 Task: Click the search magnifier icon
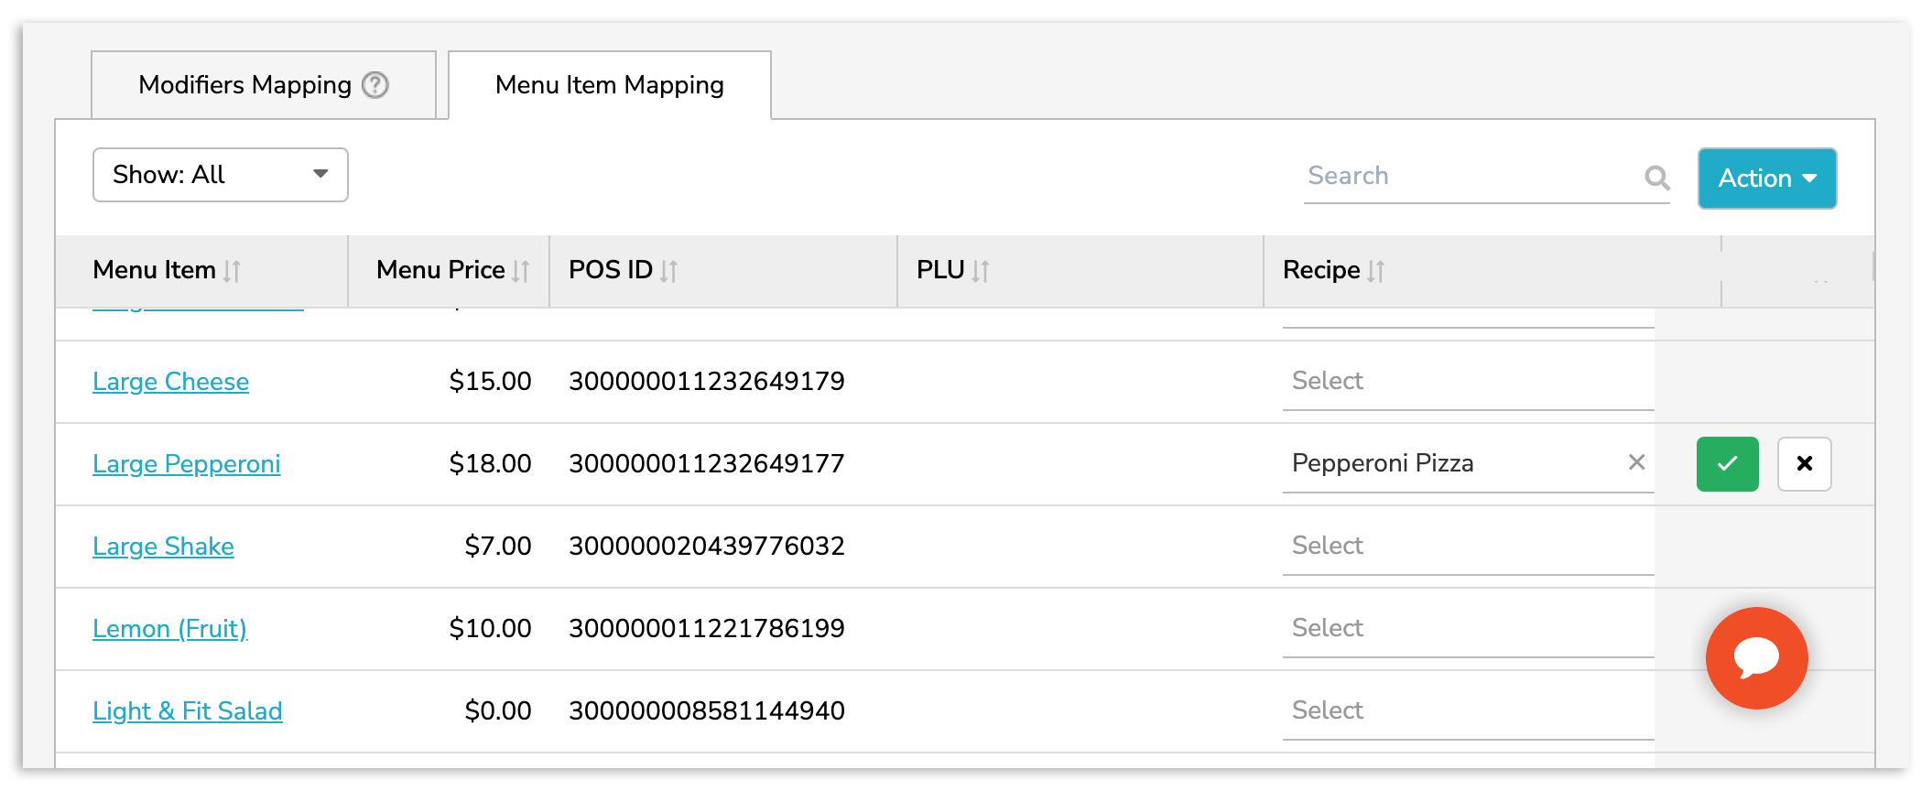coord(1656,177)
